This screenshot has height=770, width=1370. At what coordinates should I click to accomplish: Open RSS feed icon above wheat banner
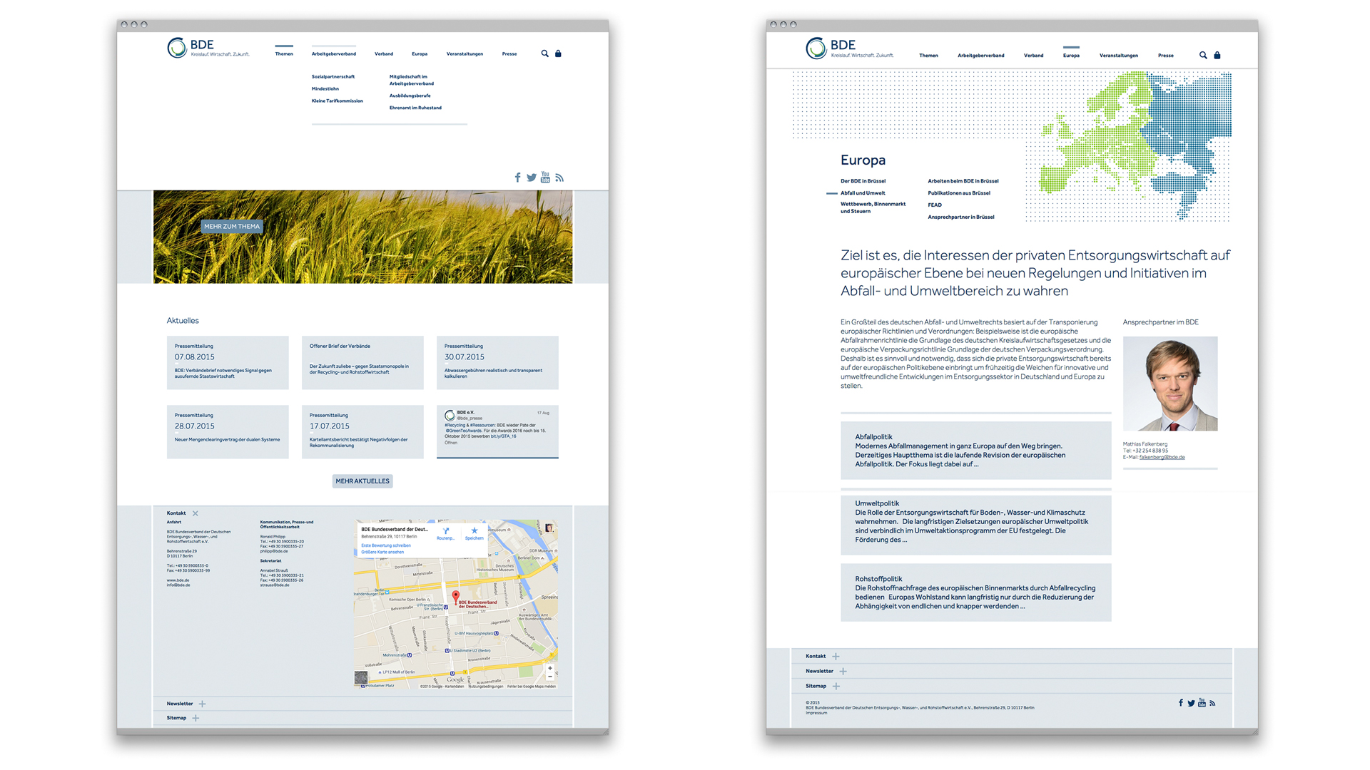pos(559,178)
